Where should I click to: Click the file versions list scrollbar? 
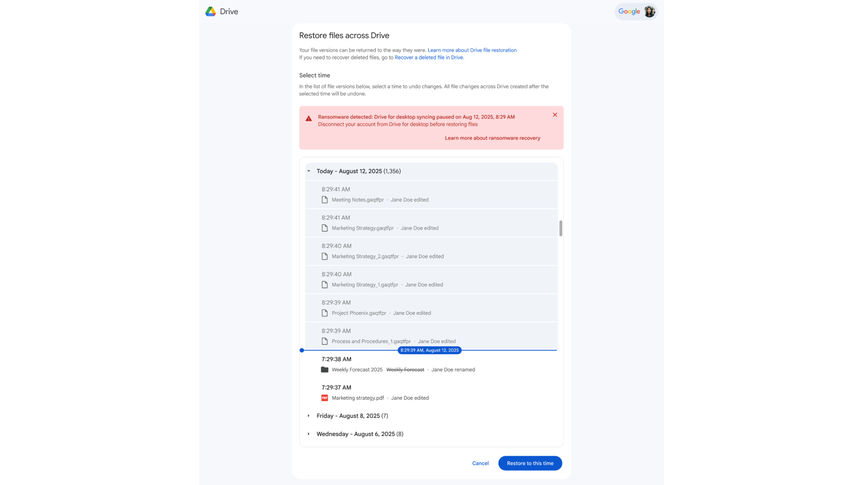click(x=561, y=228)
